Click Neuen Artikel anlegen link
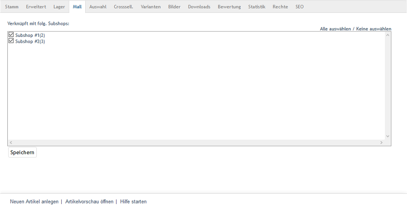Screen dimensions: 407x209 [34, 202]
